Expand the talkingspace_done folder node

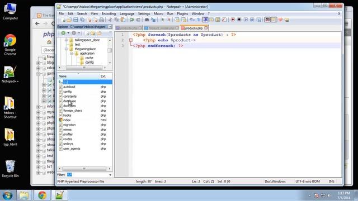[66, 40]
